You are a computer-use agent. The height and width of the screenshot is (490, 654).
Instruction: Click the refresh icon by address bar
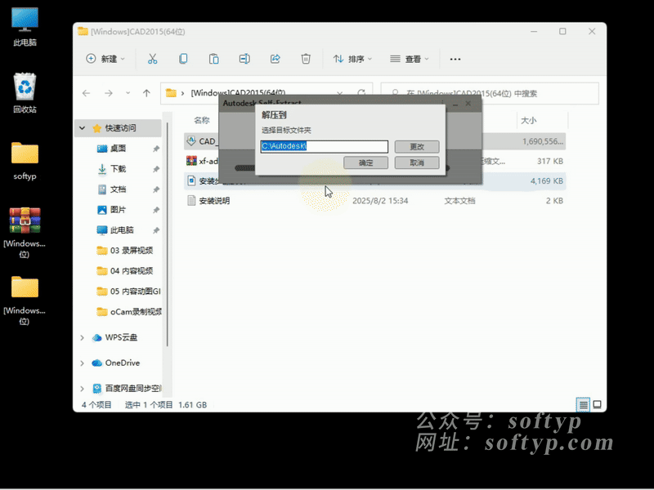point(361,92)
